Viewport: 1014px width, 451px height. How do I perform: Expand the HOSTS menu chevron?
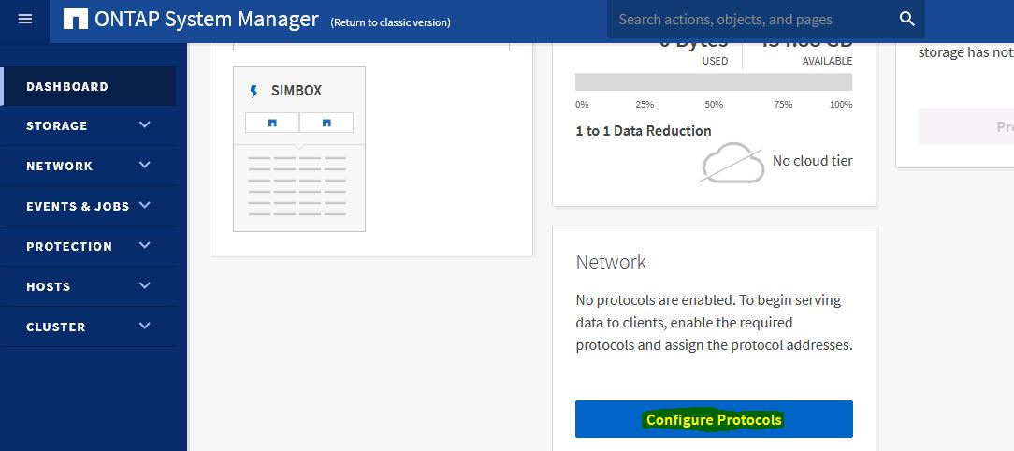[145, 285]
